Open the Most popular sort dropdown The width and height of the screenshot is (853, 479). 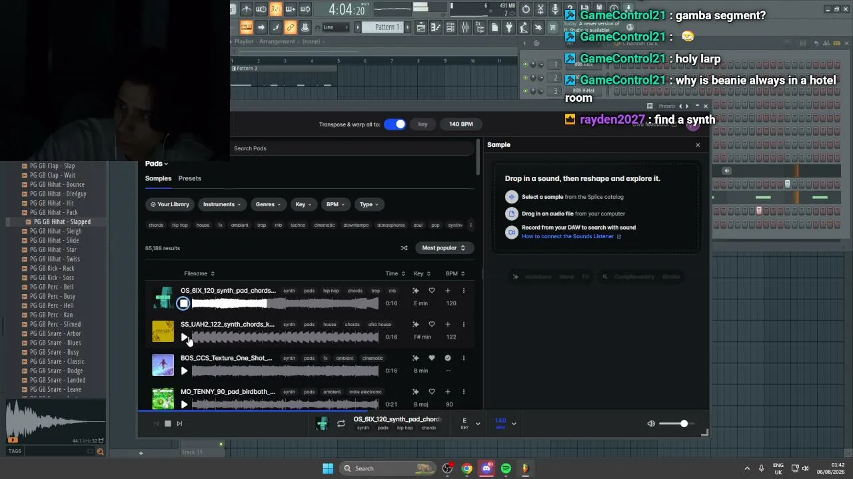443,248
